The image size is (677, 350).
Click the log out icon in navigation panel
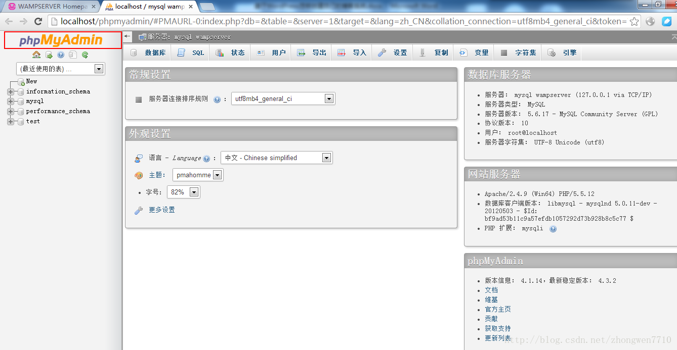click(x=49, y=55)
